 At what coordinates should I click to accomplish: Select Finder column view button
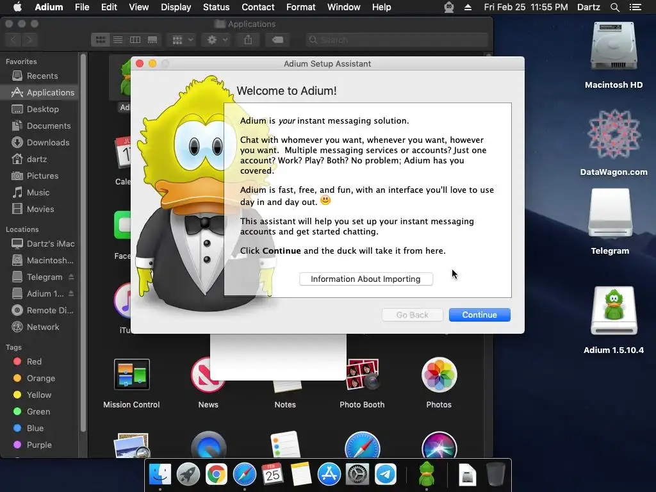coord(135,40)
